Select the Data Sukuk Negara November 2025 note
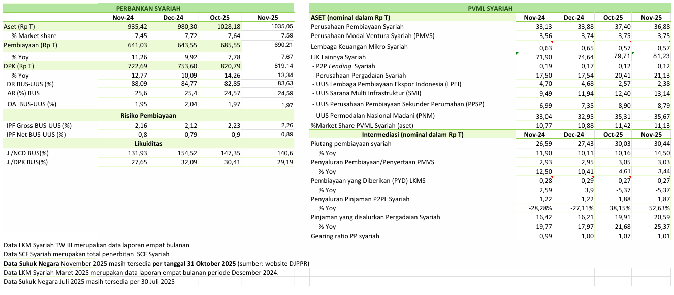Viewport: 674px width, 295px height. [156, 264]
